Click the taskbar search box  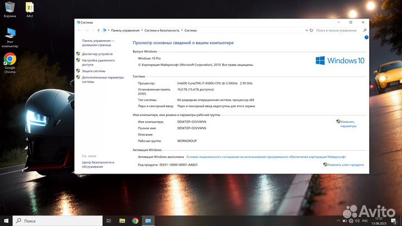[58, 220]
